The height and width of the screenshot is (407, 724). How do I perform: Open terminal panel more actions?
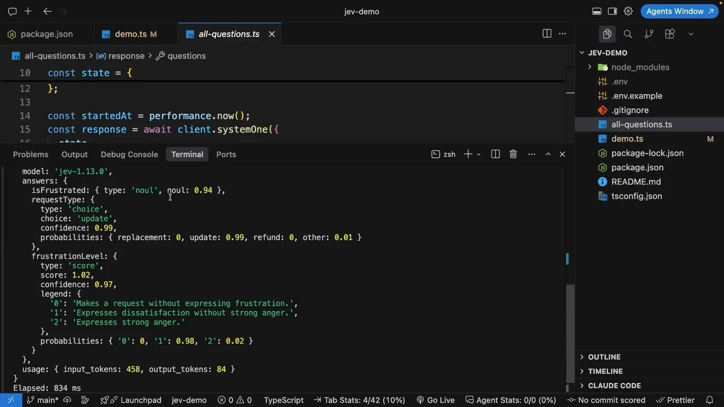pos(532,154)
